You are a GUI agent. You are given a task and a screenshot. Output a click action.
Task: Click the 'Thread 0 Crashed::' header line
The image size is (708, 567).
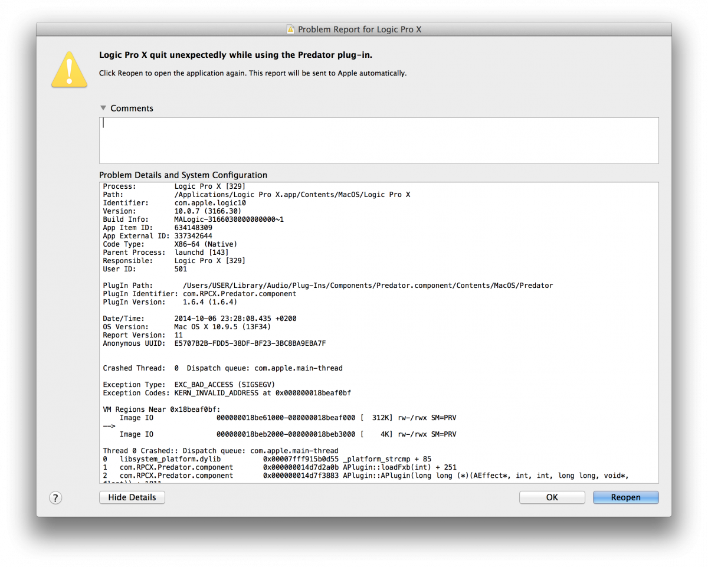point(221,451)
